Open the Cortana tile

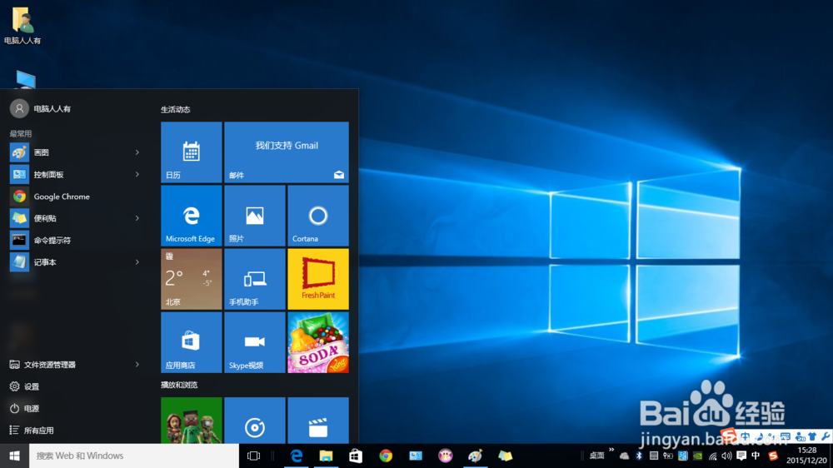(318, 216)
